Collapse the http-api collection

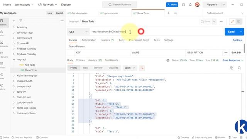tap(14, 59)
